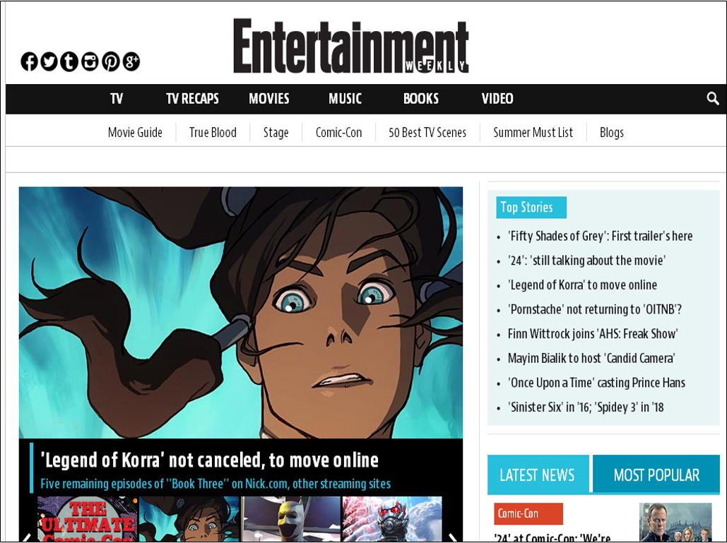Open the '24' cast news thumbnail

[675, 522]
